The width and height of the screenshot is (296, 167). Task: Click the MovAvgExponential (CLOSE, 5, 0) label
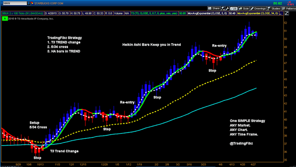click(x=207, y=13)
